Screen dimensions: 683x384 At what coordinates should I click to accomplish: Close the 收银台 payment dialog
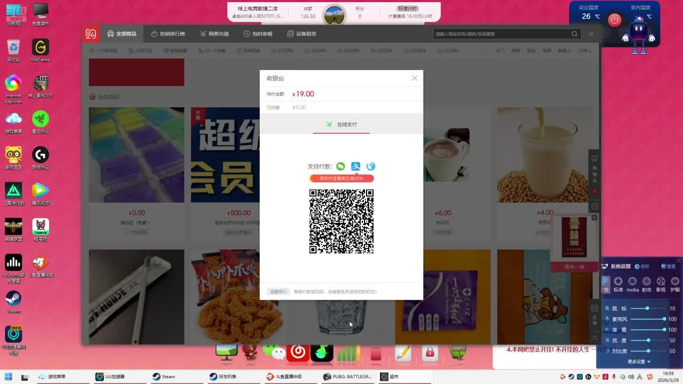(415, 78)
